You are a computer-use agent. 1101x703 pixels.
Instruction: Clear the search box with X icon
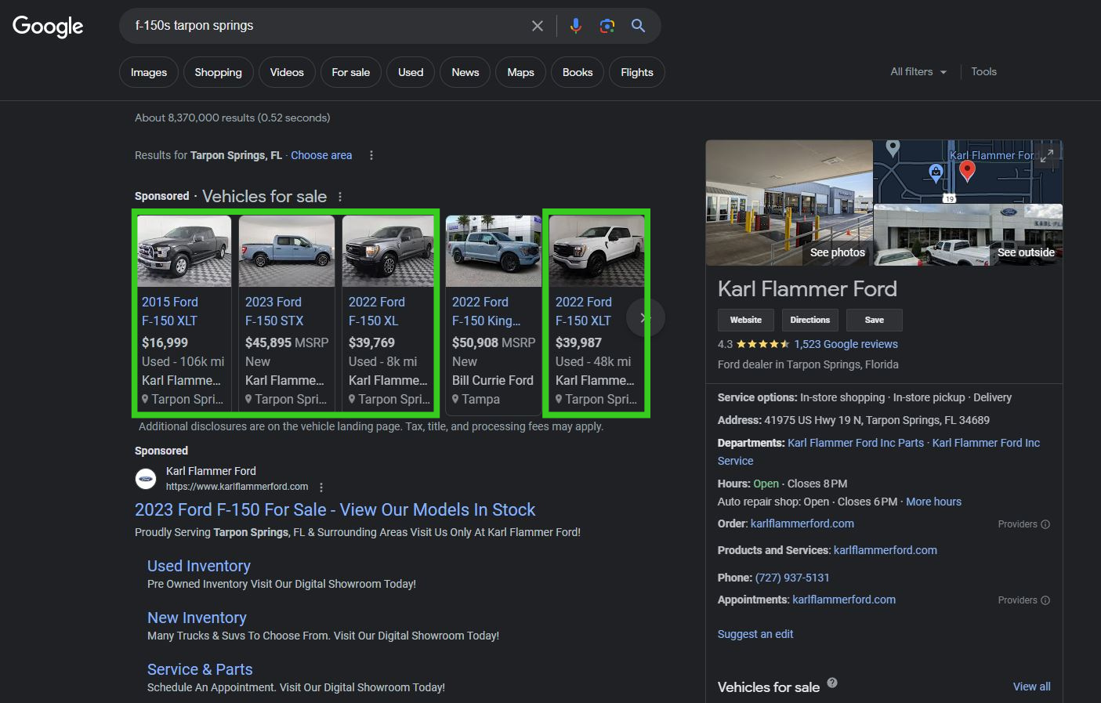coord(538,26)
